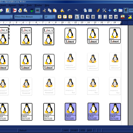The height and width of the screenshot is (133, 133).
Task: Open the Help menu
Action: click(47, 5)
